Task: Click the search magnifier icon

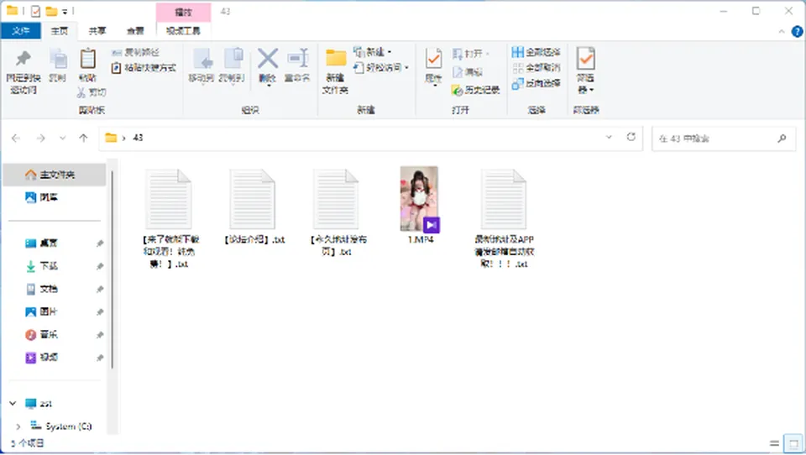Action: pos(782,138)
